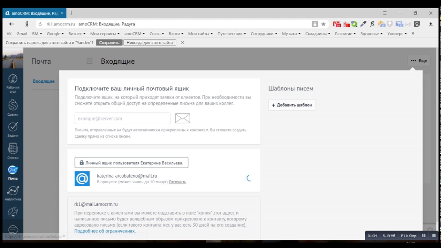441x248 pixels.
Task: Pause the screen recording
Action: click(424, 236)
